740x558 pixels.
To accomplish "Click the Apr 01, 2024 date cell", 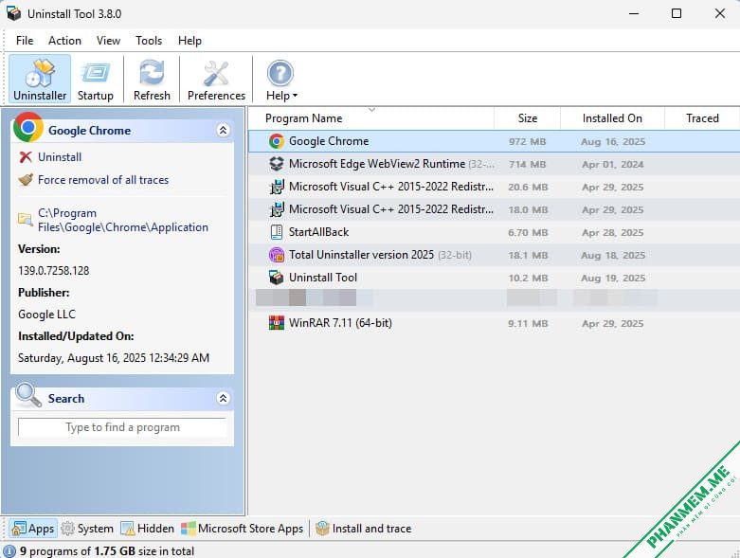I will [613, 164].
